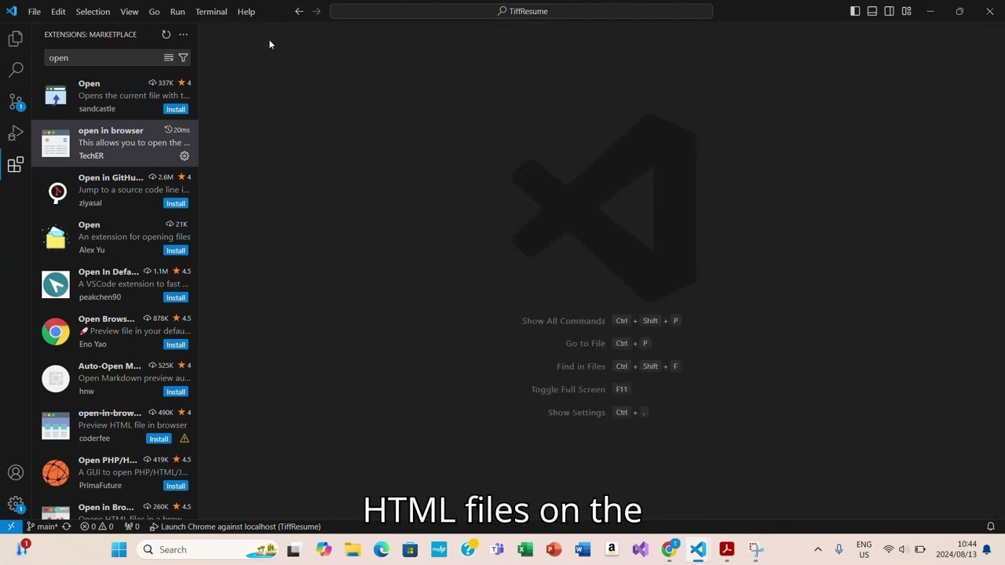Click the taskbar Search box
Viewport: 1005px width, 565px height.
coord(208,549)
